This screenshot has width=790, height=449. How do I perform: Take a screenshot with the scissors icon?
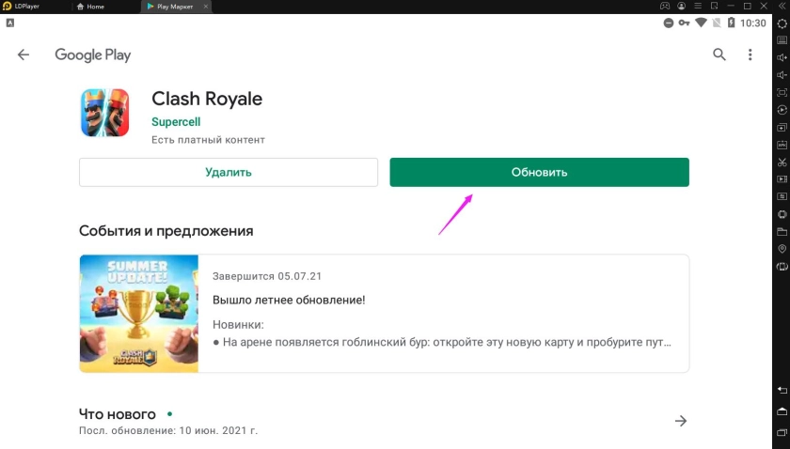click(x=782, y=163)
